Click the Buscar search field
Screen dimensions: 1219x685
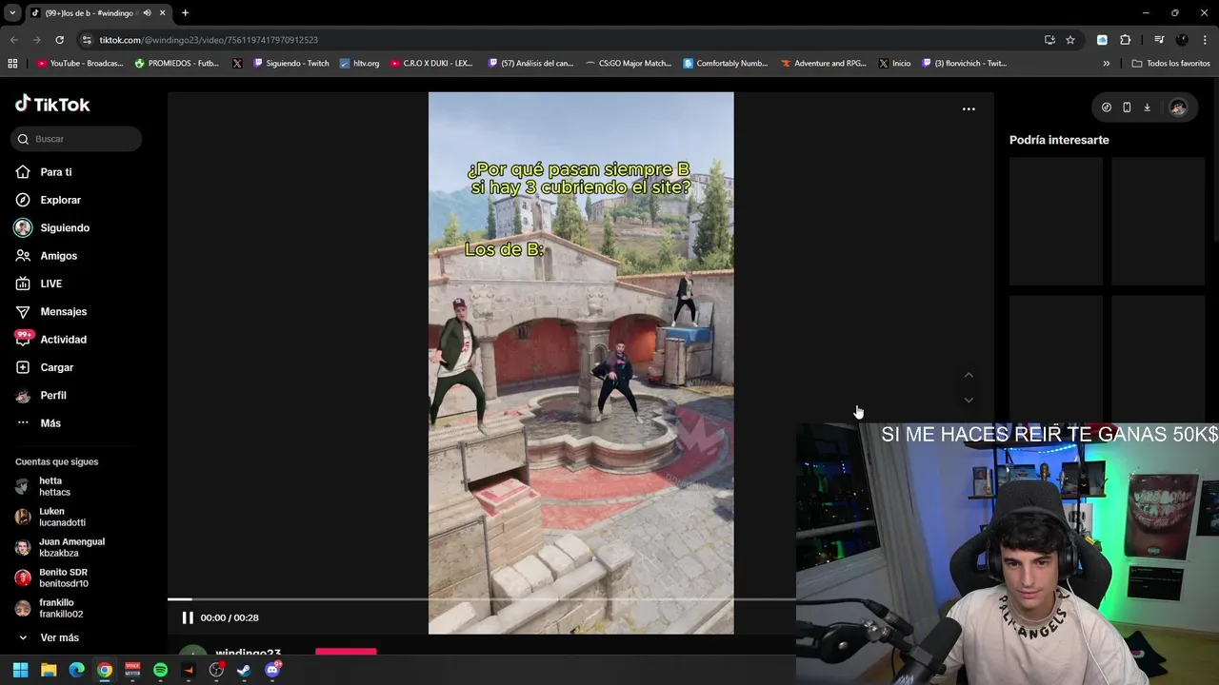pyautogui.click(x=76, y=139)
